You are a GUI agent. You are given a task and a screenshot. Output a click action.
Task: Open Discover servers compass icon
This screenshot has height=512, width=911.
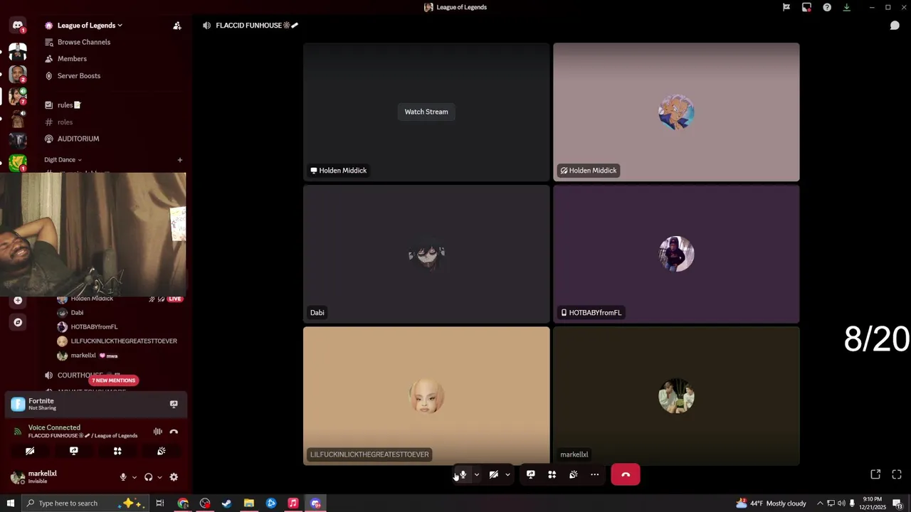[18, 322]
